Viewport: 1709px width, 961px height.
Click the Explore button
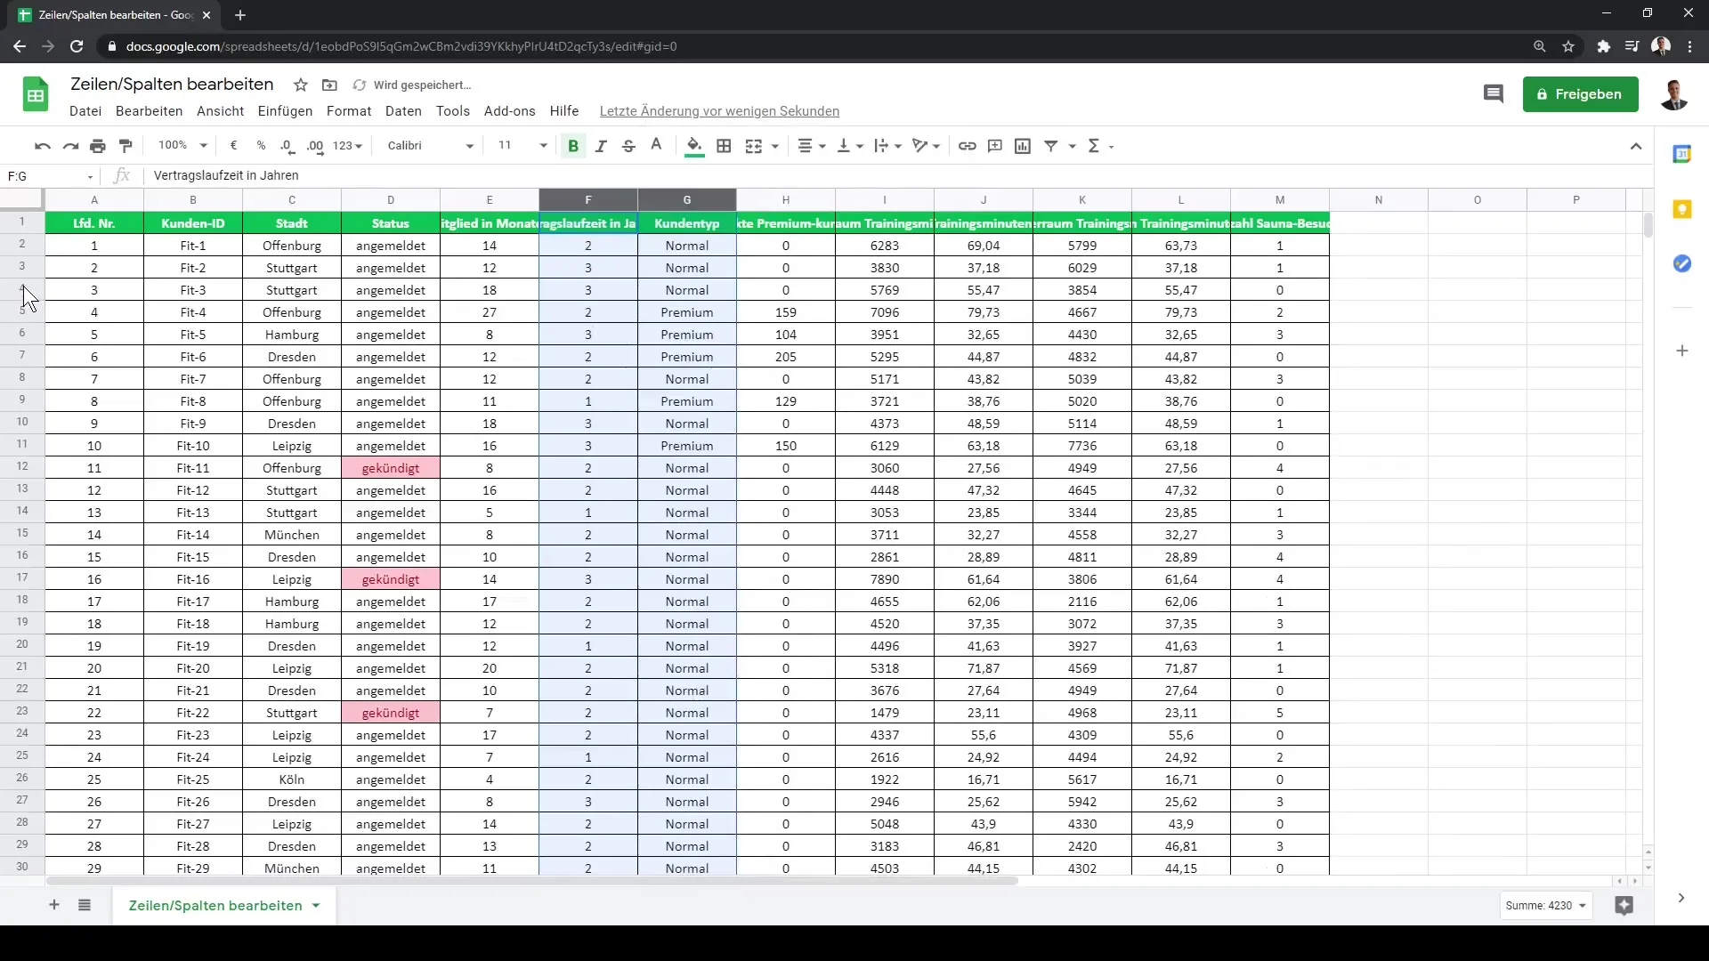tap(1624, 906)
